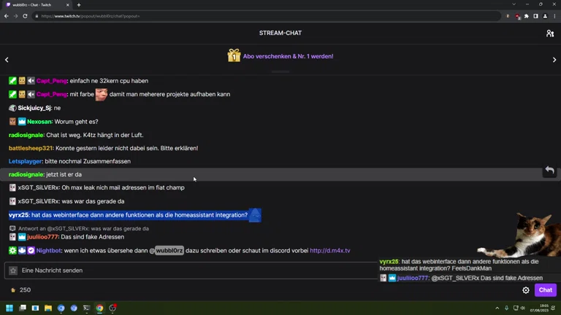Click Sickjuicy_Sj's badge icon
Viewport: 561px width, 315px height.
tap(12, 108)
